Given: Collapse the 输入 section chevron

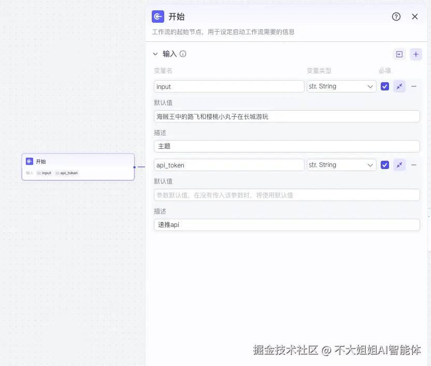Looking at the screenshot, I should coord(155,54).
